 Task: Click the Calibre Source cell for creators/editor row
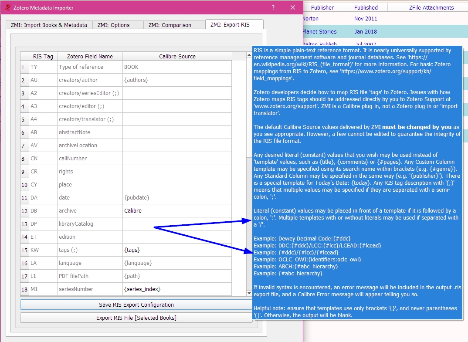click(x=177, y=106)
